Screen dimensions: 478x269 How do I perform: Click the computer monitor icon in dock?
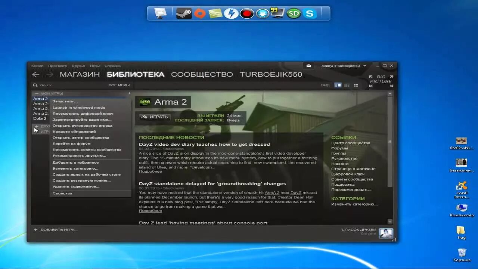point(160,13)
